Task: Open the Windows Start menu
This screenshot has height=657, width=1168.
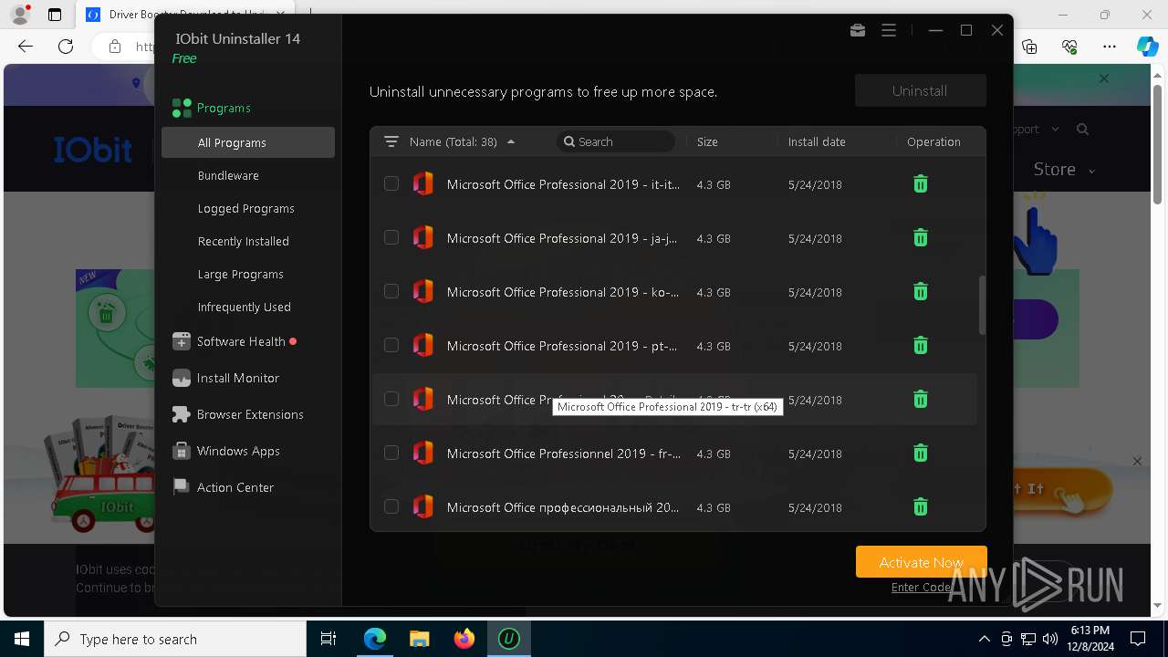Action: click(22, 639)
